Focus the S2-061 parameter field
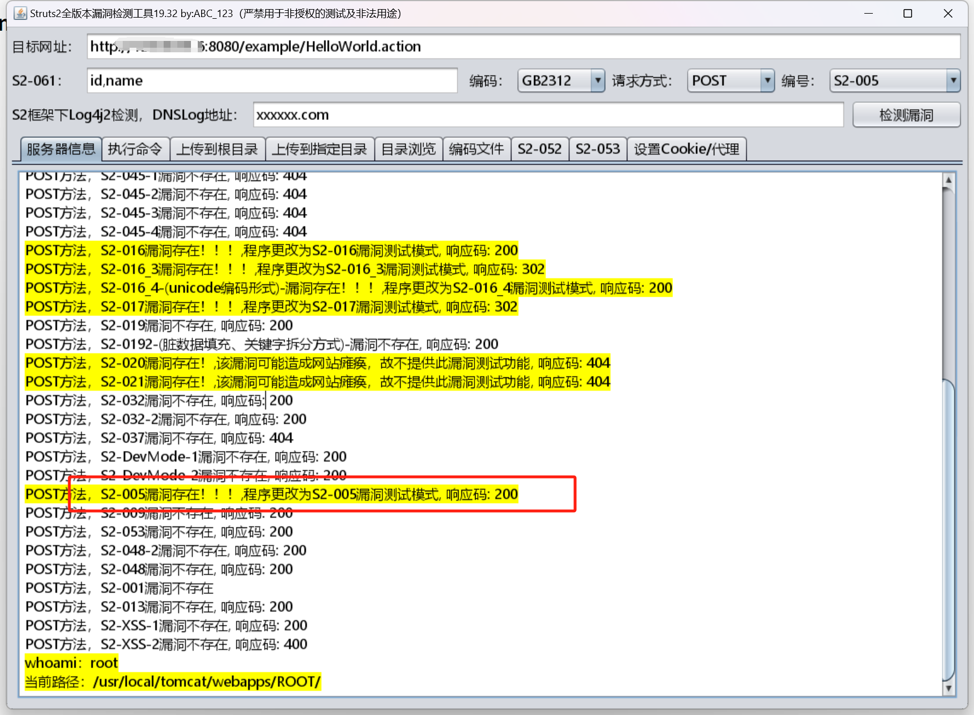 (x=272, y=81)
